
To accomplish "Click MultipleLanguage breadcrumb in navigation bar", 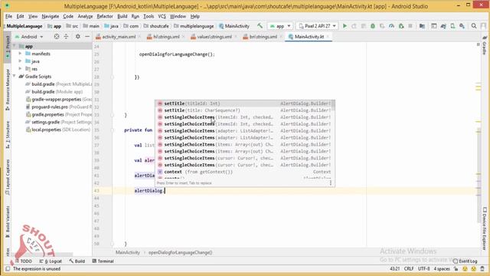I will click(24, 26).
